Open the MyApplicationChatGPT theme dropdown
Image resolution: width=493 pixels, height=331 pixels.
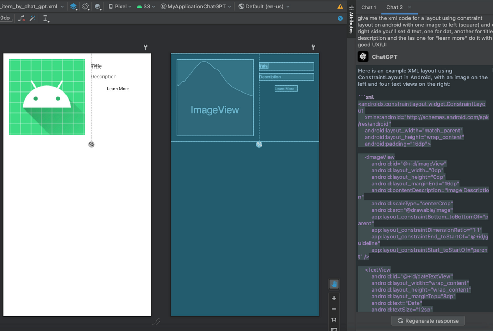click(x=196, y=6)
